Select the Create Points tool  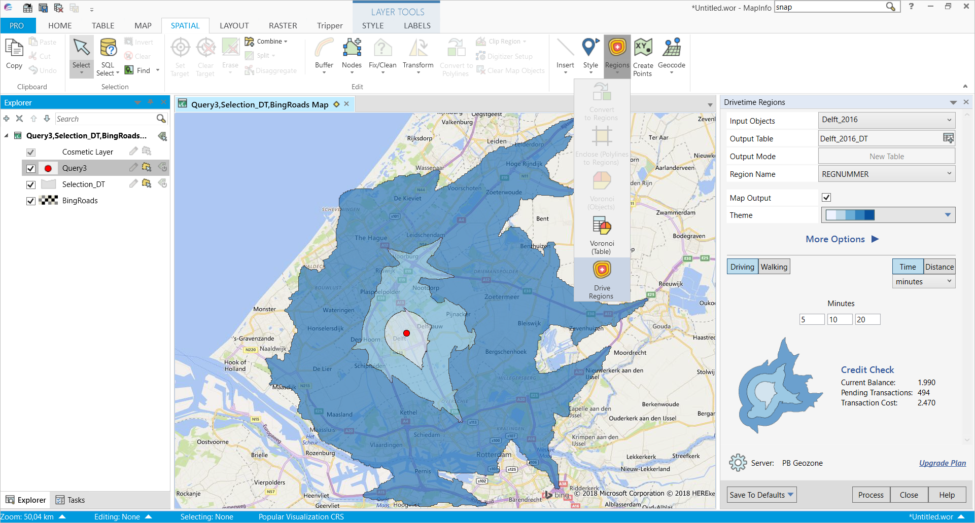click(643, 56)
